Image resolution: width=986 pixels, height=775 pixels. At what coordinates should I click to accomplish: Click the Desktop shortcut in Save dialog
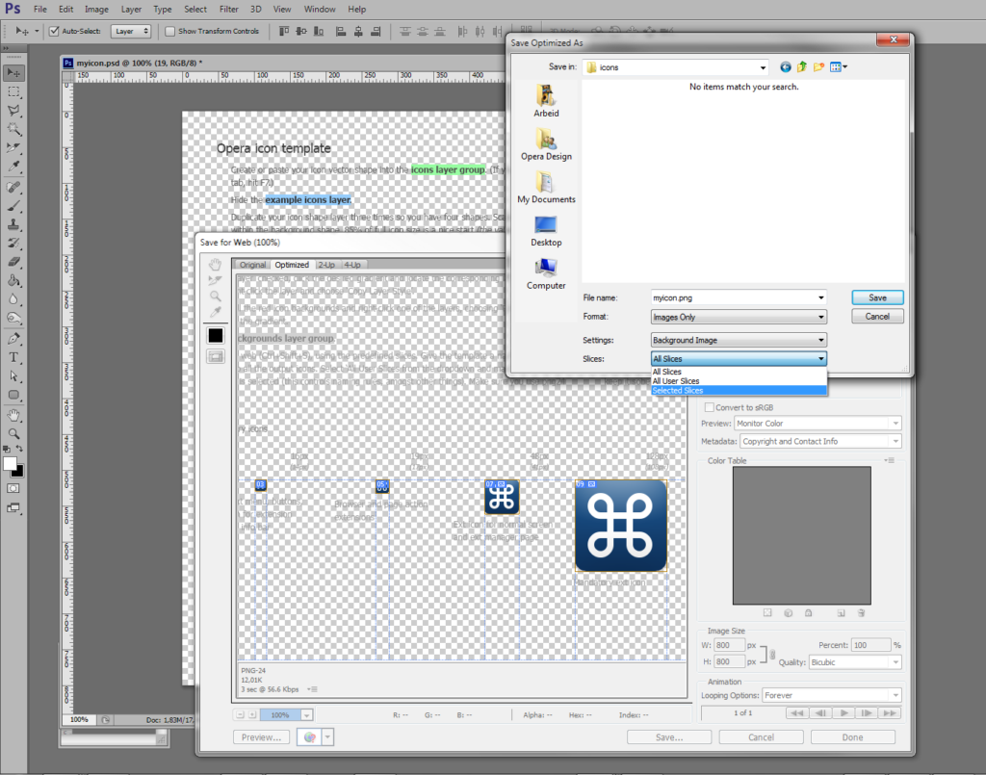click(x=546, y=231)
